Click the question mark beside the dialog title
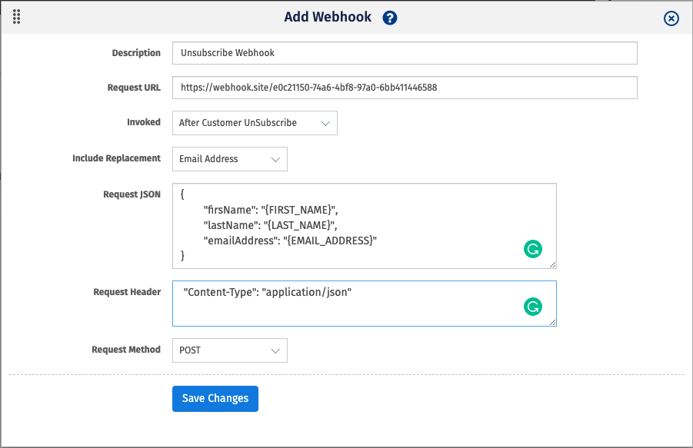The image size is (693, 448). coord(389,17)
